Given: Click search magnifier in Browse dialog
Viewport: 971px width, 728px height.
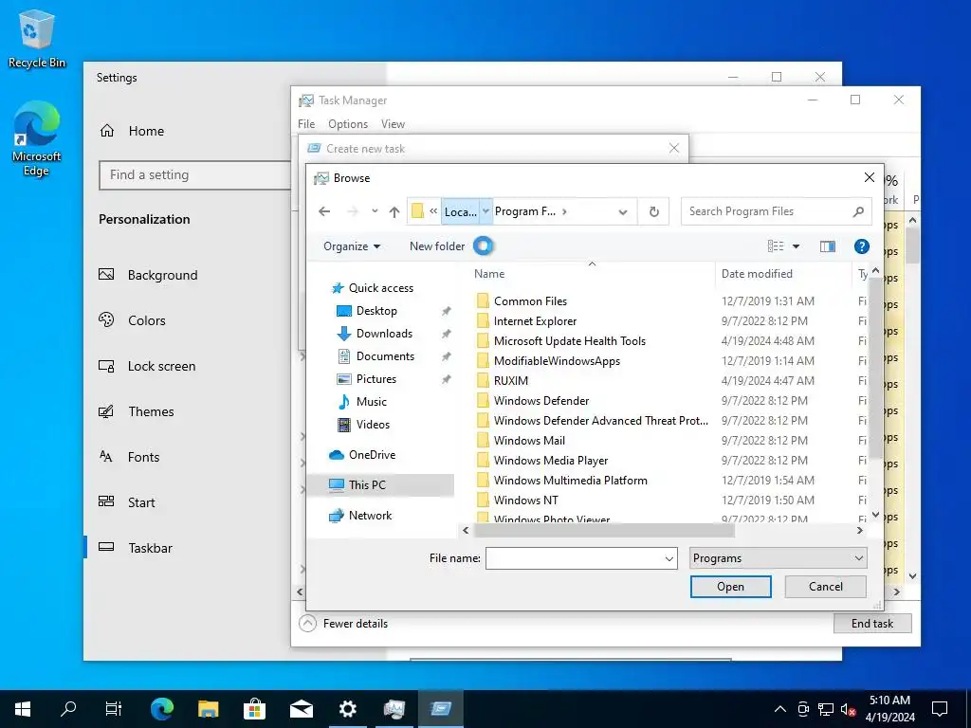Looking at the screenshot, I should (x=858, y=211).
